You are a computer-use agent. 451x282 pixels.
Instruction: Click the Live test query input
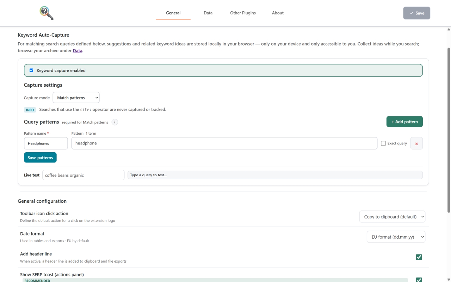(83, 175)
